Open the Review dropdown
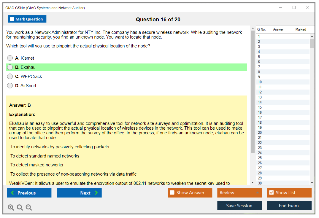319x218 pixels. click(239, 193)
